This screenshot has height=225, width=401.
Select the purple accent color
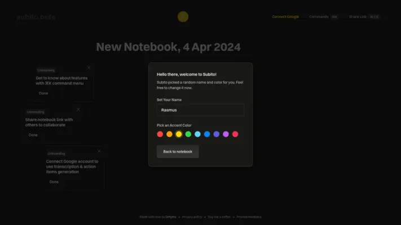tap(226, 134)
